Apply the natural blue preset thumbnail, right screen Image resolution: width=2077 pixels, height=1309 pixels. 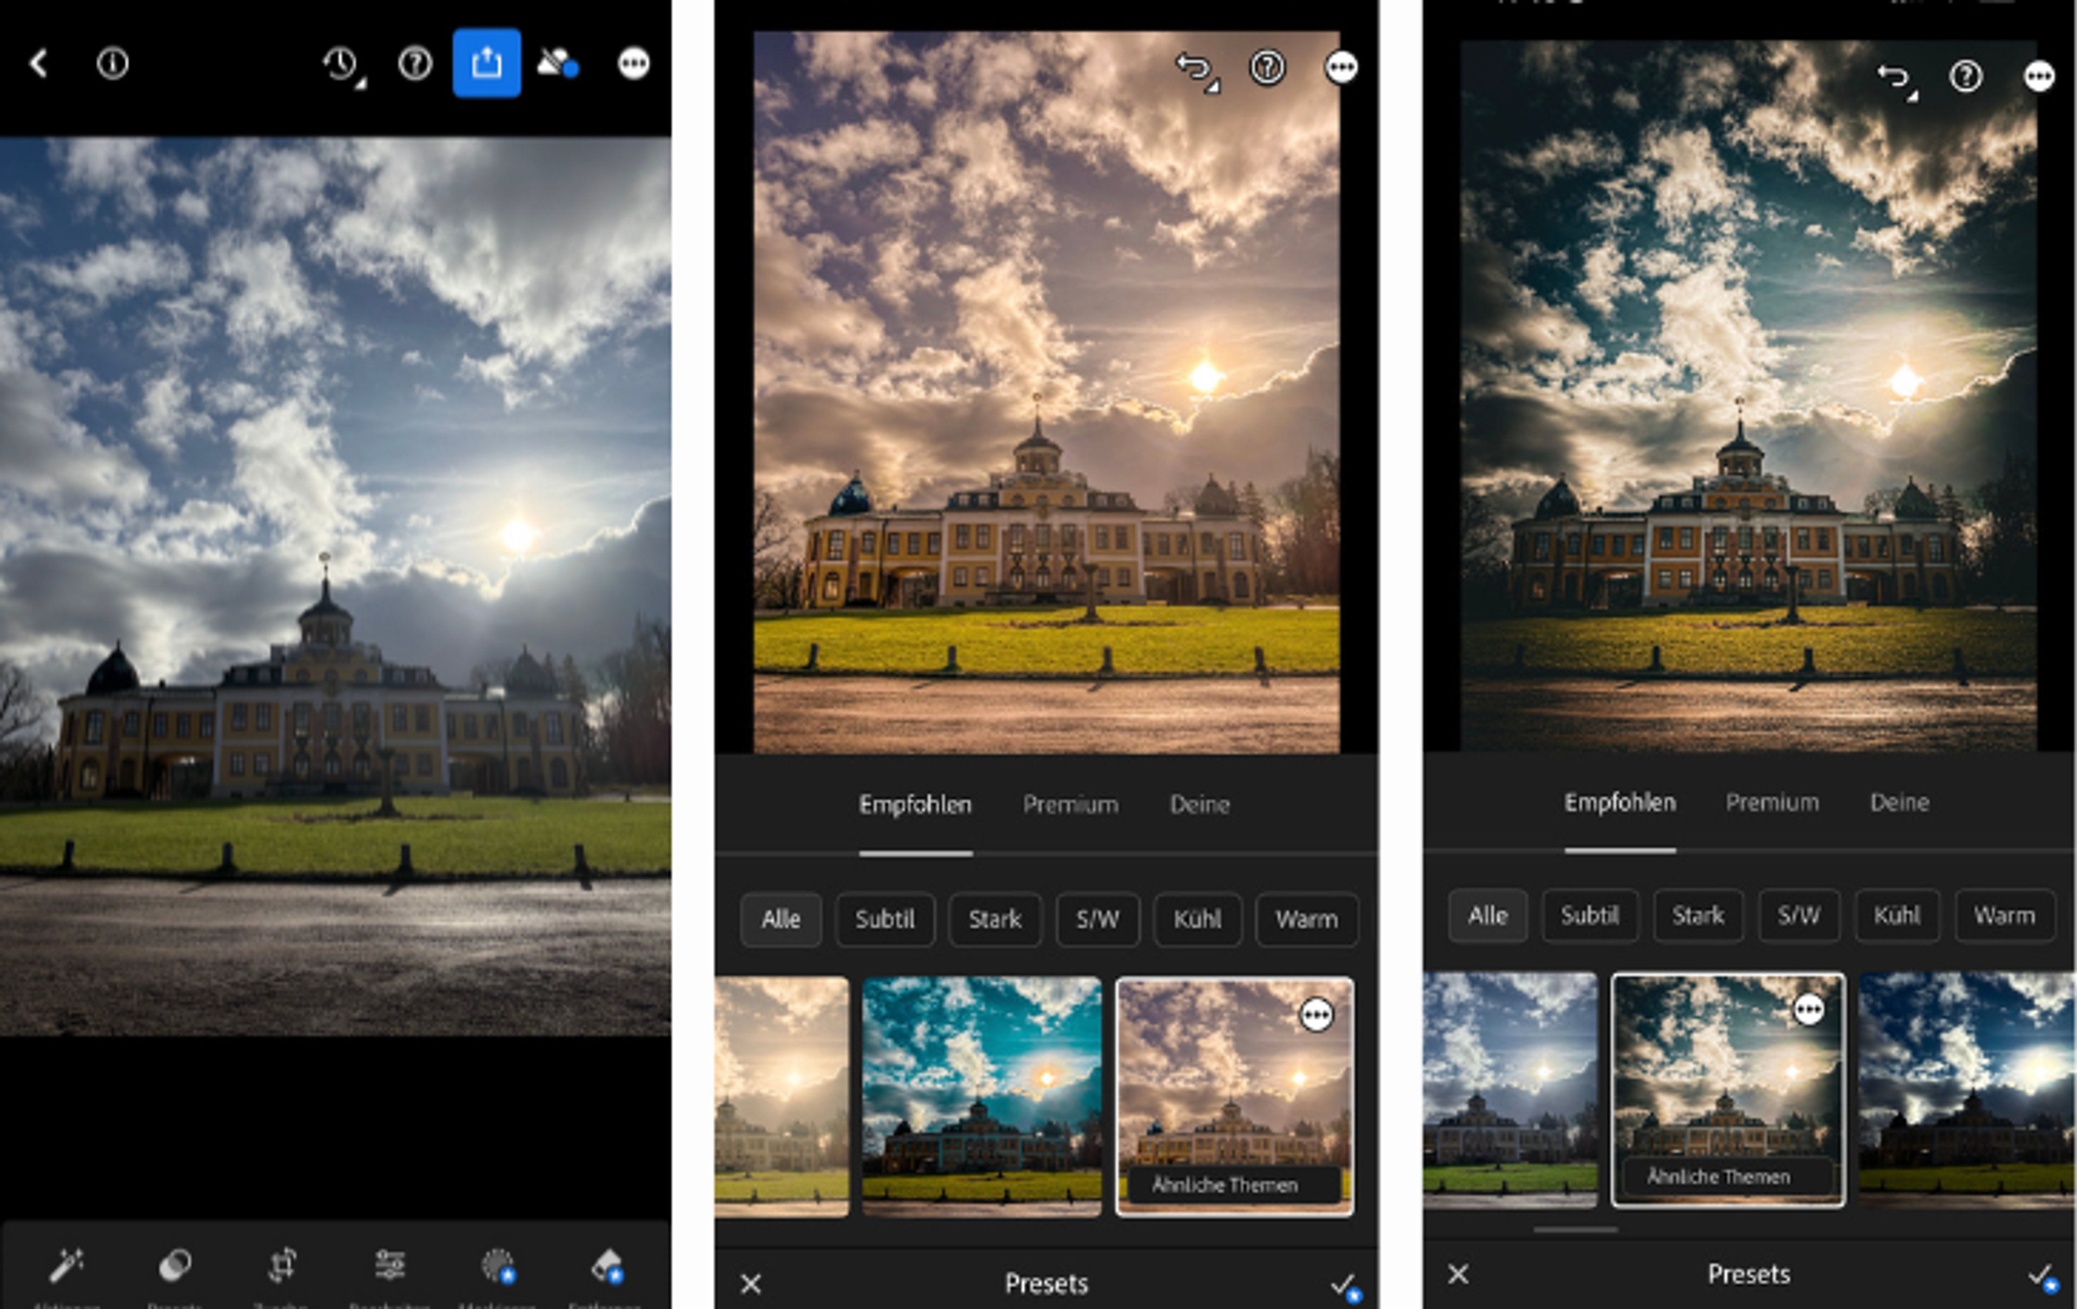pyautogui.click(x=1510, y=1090)
